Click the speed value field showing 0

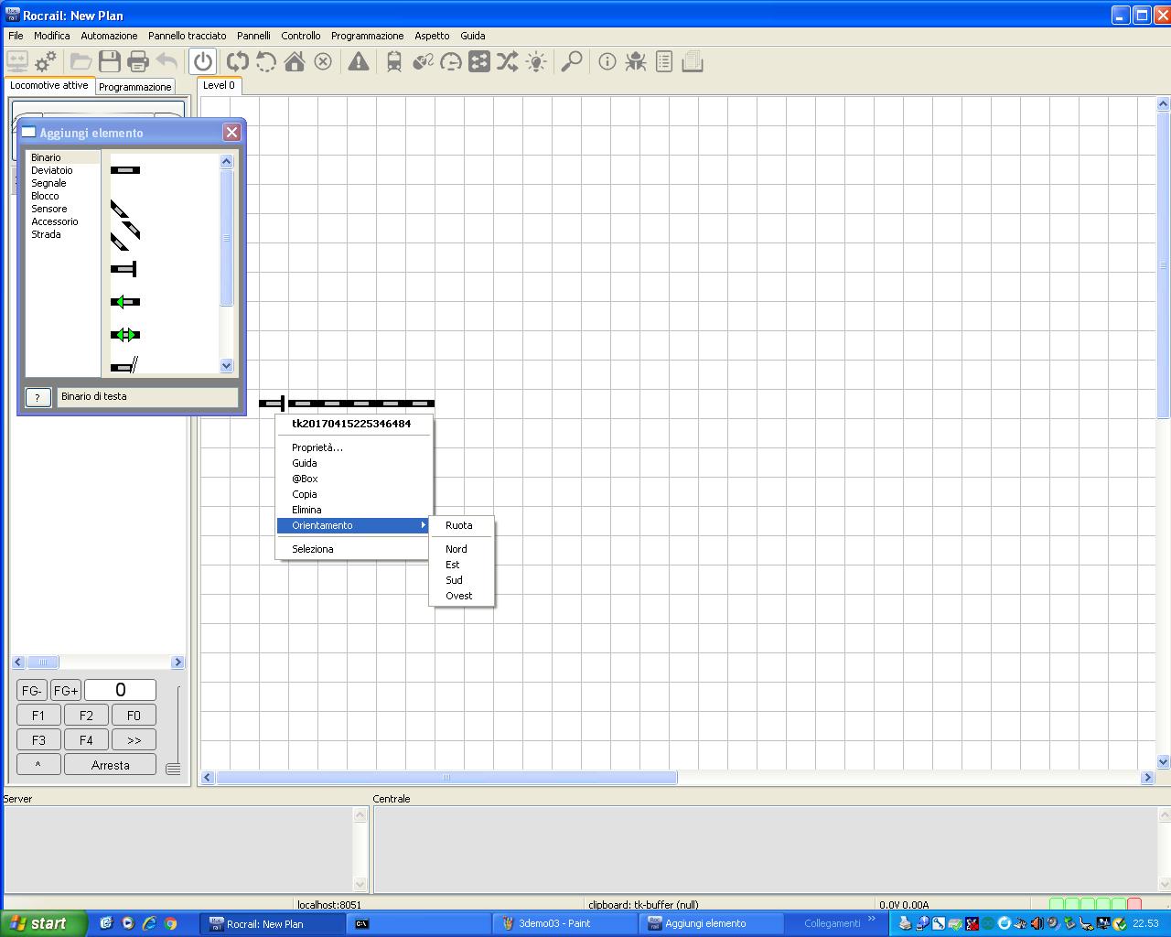click(x=120, y=690)
